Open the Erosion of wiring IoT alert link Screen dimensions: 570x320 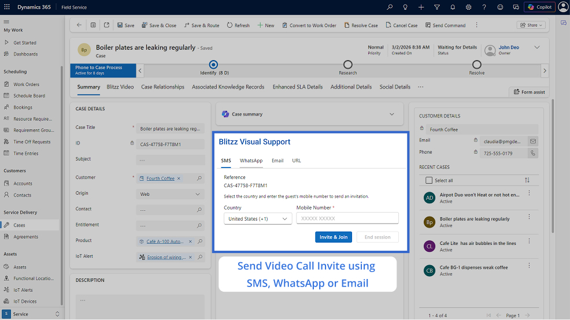click(166, 257)
